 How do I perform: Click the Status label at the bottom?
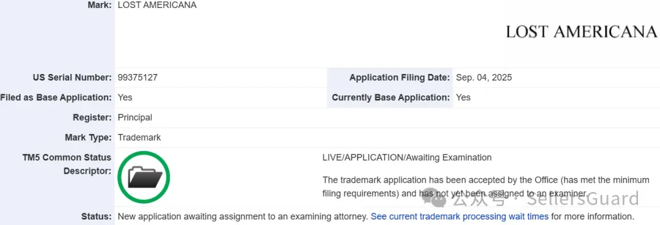(97, 216)
